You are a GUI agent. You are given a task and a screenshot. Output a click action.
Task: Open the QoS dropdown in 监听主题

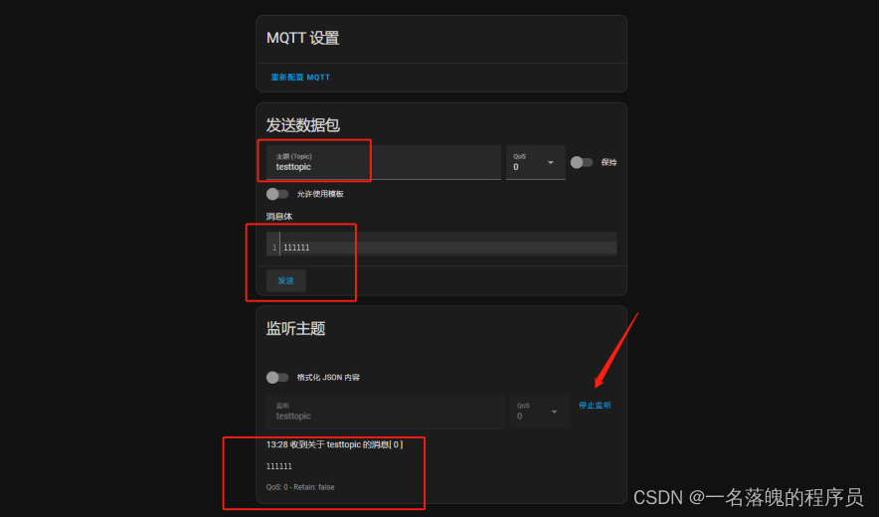[539, 412]
